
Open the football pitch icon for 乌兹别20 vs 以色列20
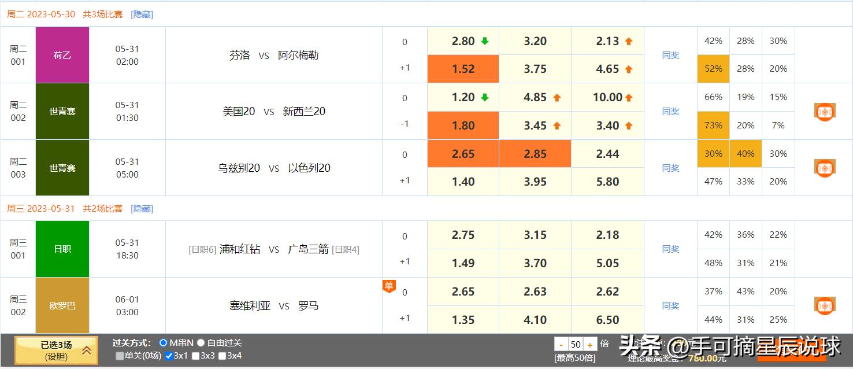coord(825,168)
